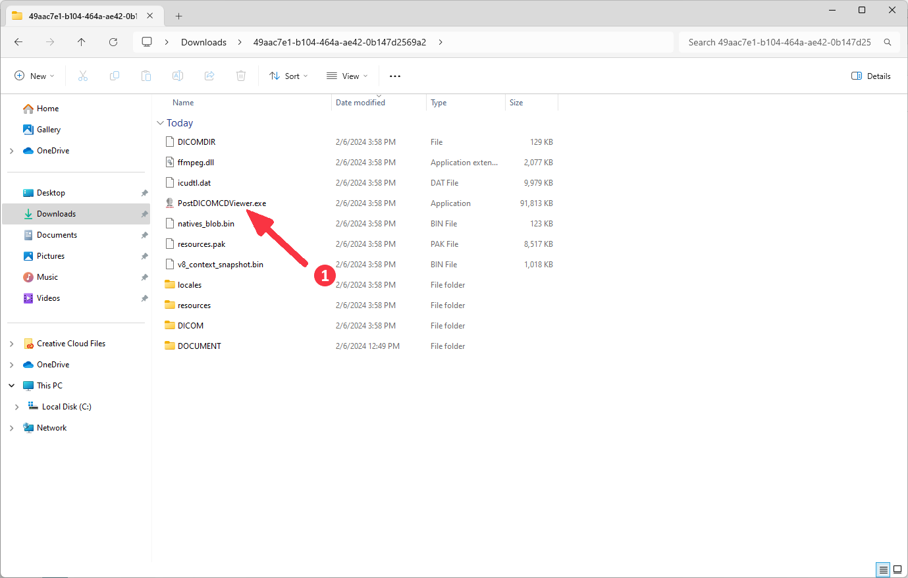908x578 pixels.
Task: Click the Copy icon in the toolbar
Action: click(114, 76)
